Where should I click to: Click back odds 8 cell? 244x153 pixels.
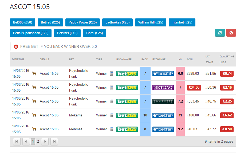145,129
